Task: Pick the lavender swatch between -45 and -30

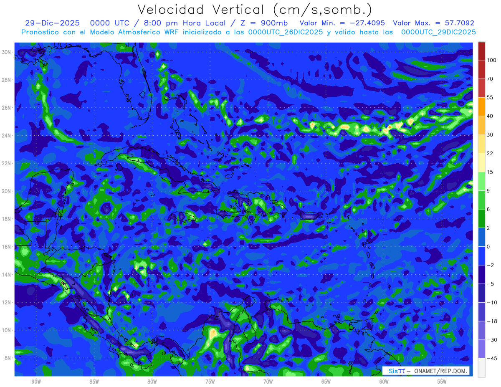Action: [x=481, y=349]
